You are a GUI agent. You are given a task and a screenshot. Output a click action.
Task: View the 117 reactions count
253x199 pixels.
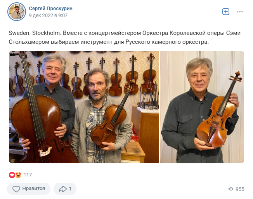(x=28, y=175)
